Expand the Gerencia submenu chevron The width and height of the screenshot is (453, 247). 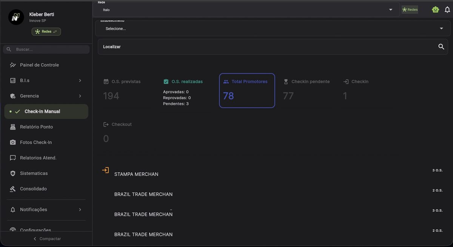80,96
